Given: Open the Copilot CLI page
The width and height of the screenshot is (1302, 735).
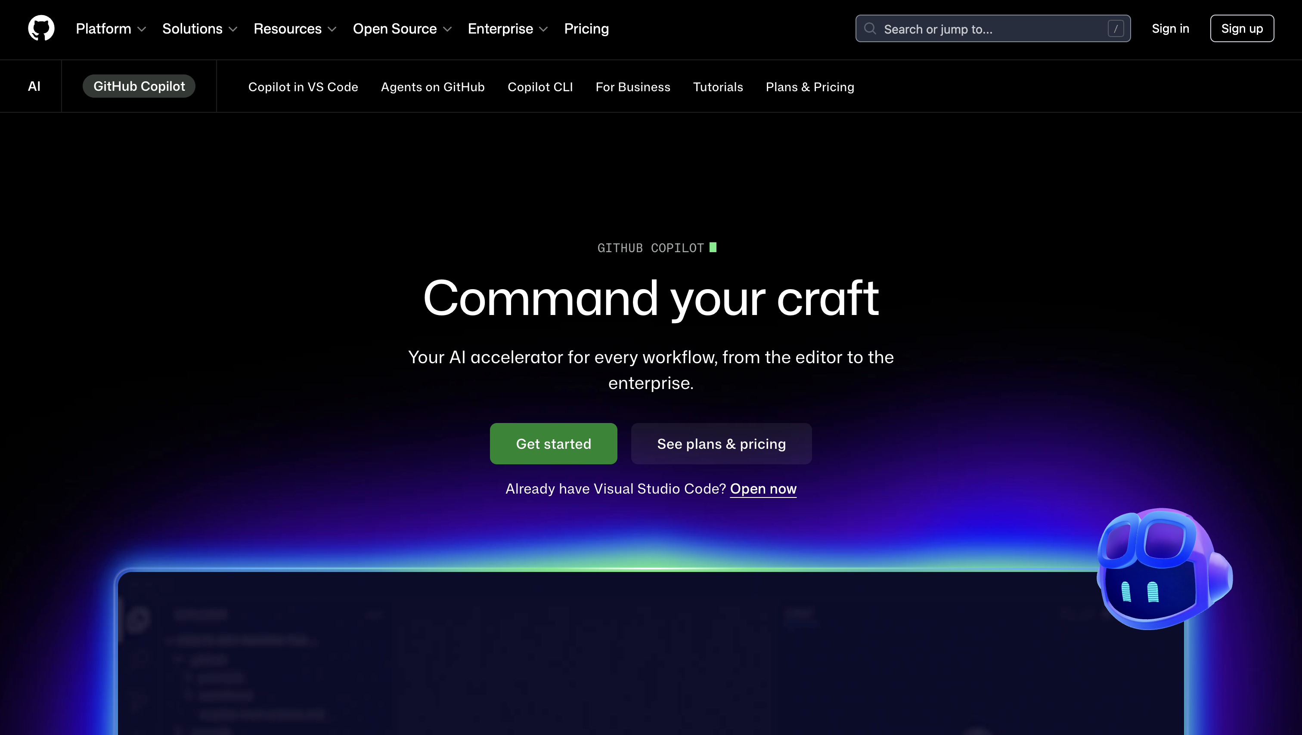Looking at the screenshot, I should (540, 87).
